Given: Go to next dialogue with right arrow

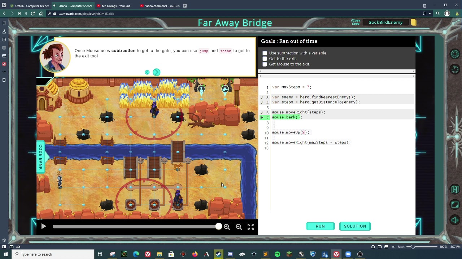Looking at the screenshot, I should click(156, 72).
